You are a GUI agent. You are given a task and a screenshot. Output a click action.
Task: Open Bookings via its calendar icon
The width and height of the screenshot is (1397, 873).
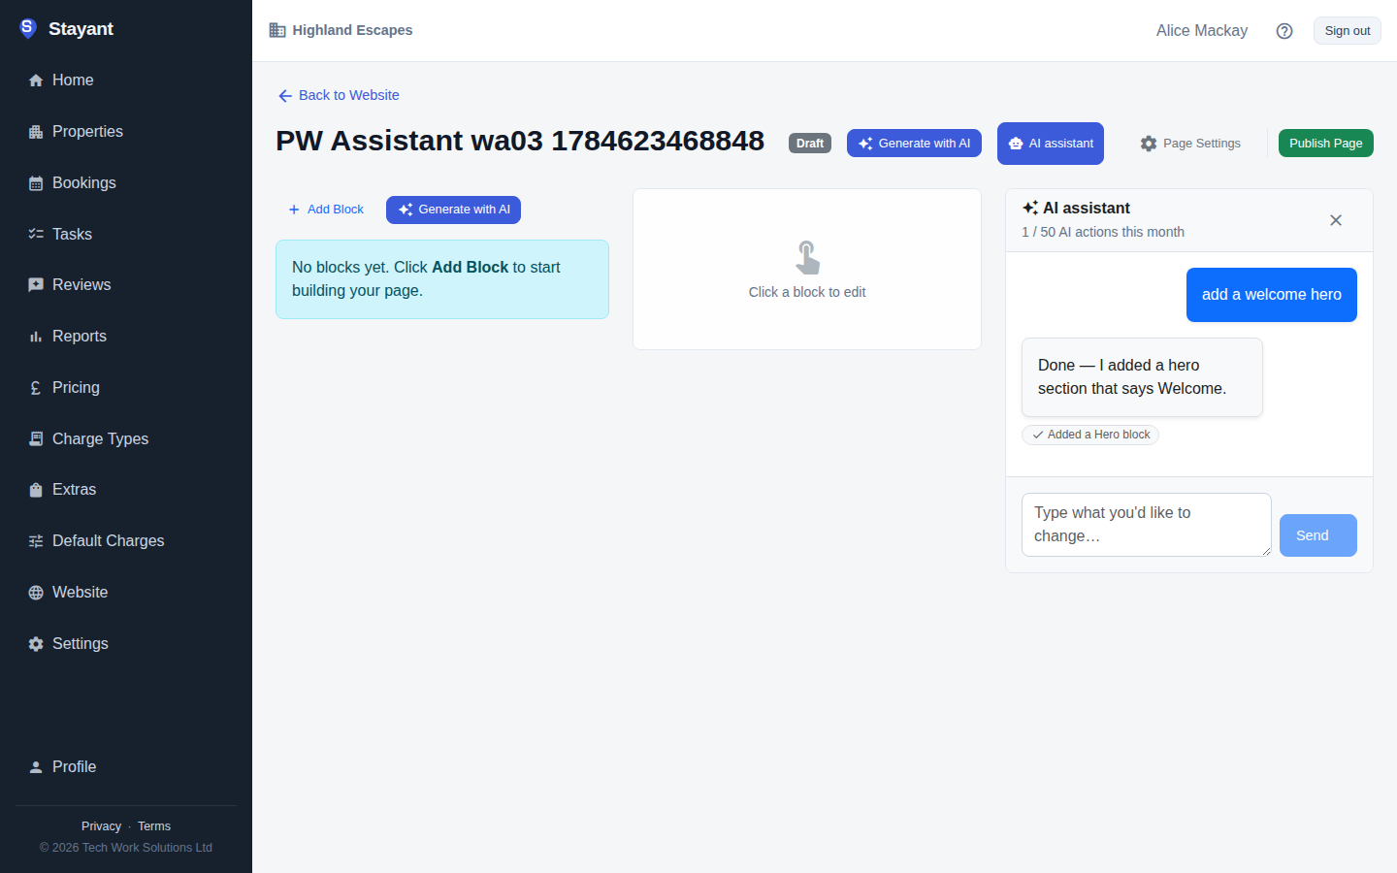tap(36, 183)
